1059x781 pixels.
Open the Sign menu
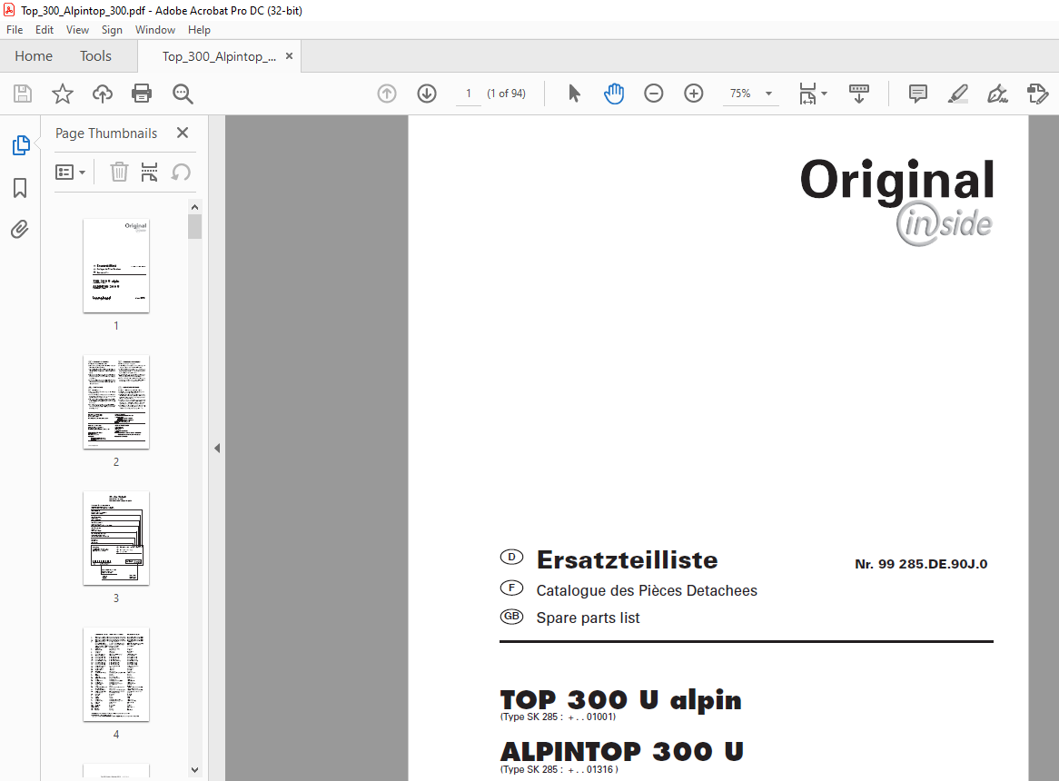tap(112, 30)
